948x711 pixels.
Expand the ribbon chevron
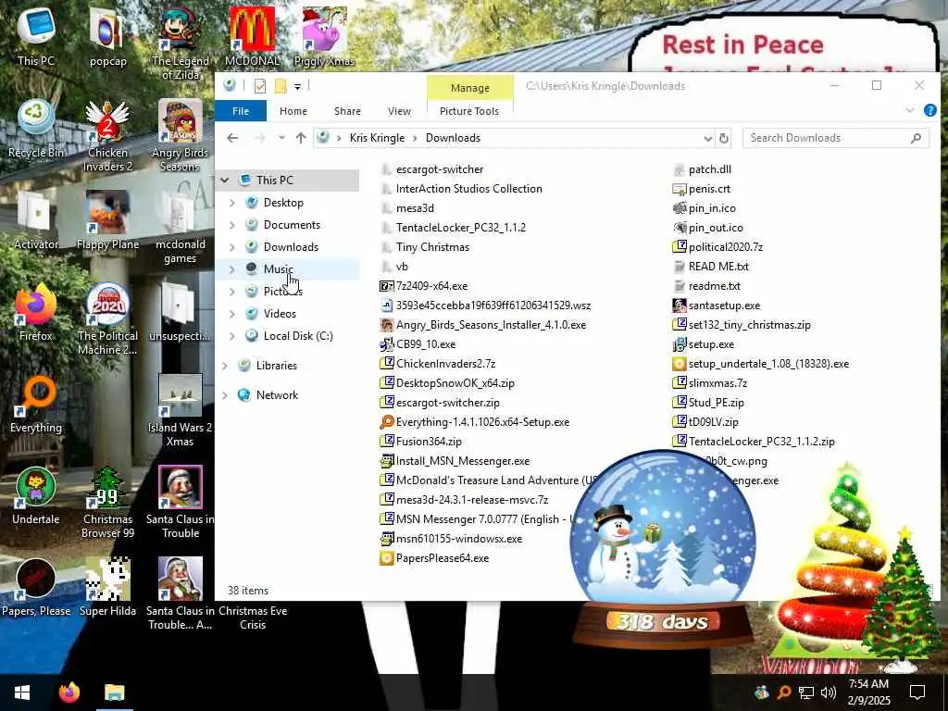(x=909, y=111)
